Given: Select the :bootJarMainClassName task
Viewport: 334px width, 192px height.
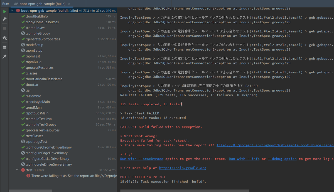Looking at the screenshot, I should (x=63, y=79).
